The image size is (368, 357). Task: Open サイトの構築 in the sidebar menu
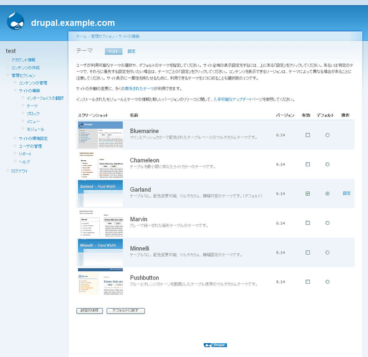(x=29, y=91)
